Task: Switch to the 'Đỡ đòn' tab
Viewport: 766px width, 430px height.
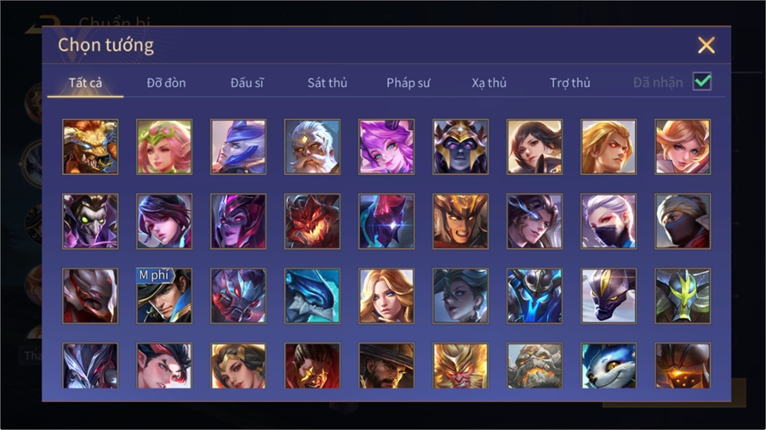Action: (166, 83)
